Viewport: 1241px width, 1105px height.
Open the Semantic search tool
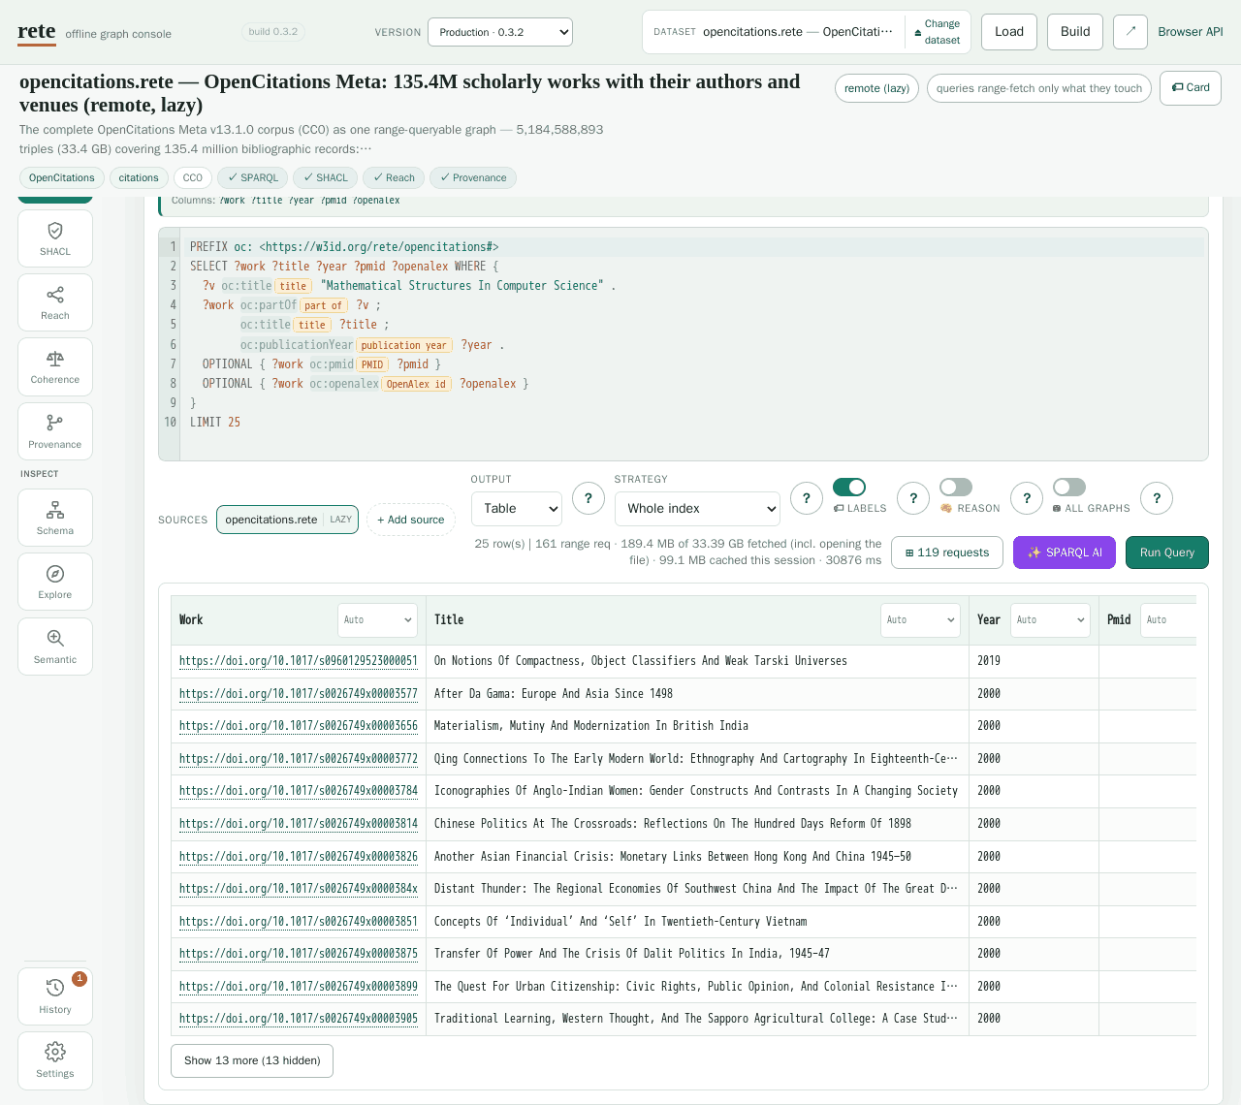[x=55, y=647]
